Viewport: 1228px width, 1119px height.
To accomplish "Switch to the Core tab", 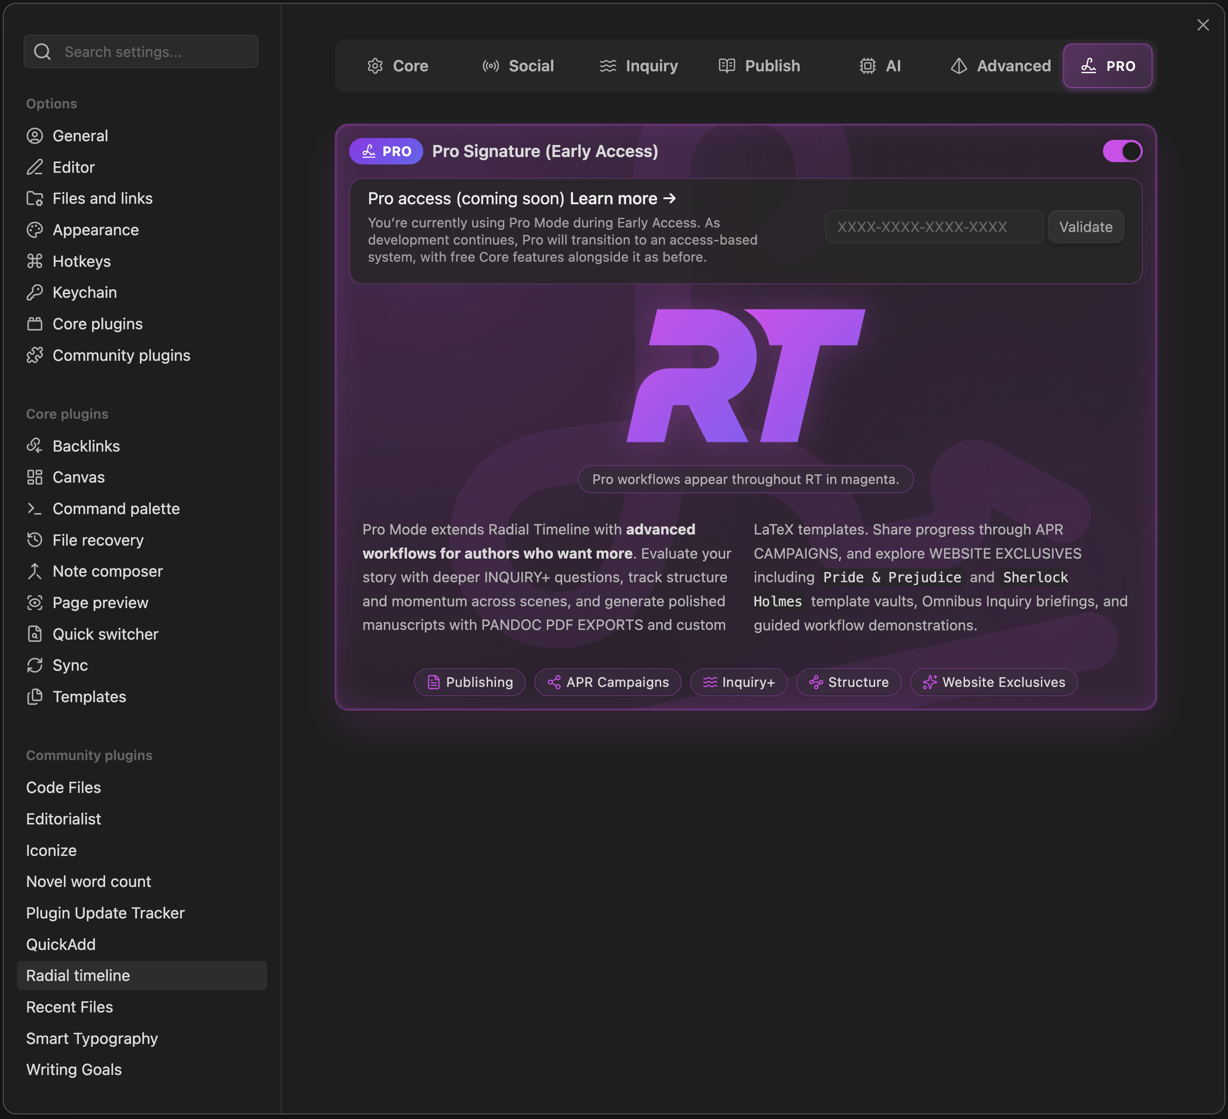I will pos(398,66).
